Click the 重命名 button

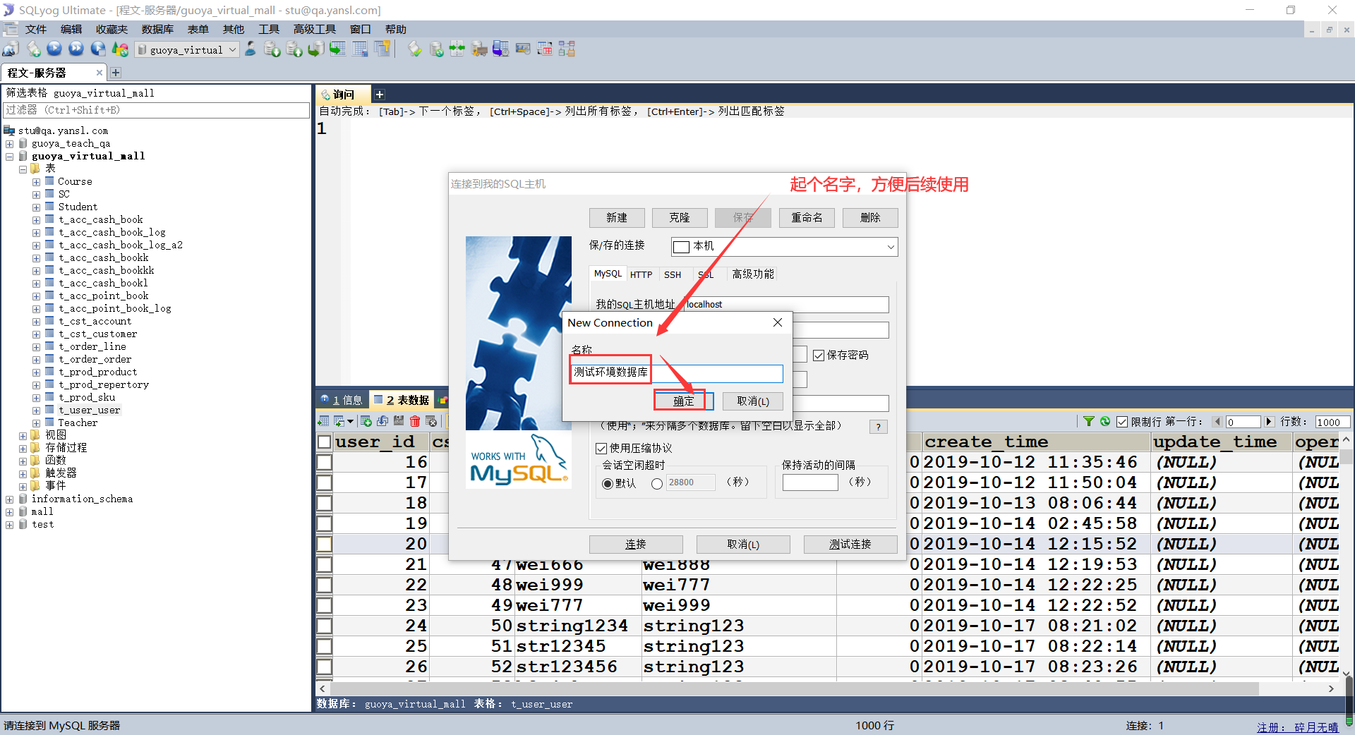tap(807, 218)
